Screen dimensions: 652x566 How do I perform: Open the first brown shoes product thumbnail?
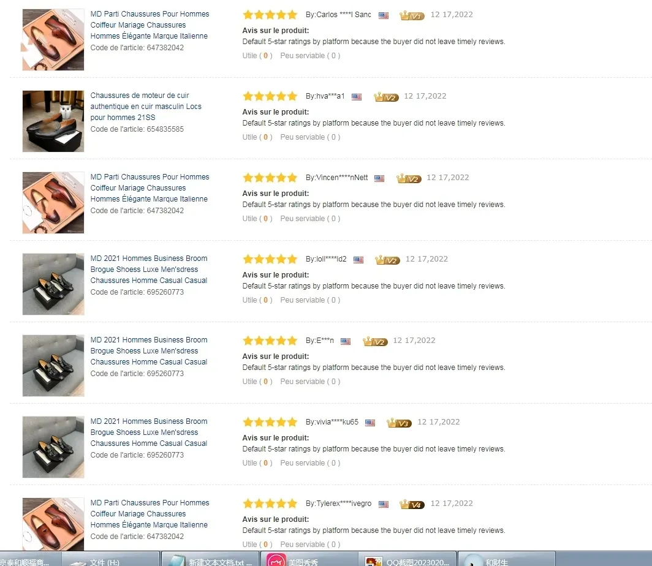pyautogui.click(x=53, y=39)
